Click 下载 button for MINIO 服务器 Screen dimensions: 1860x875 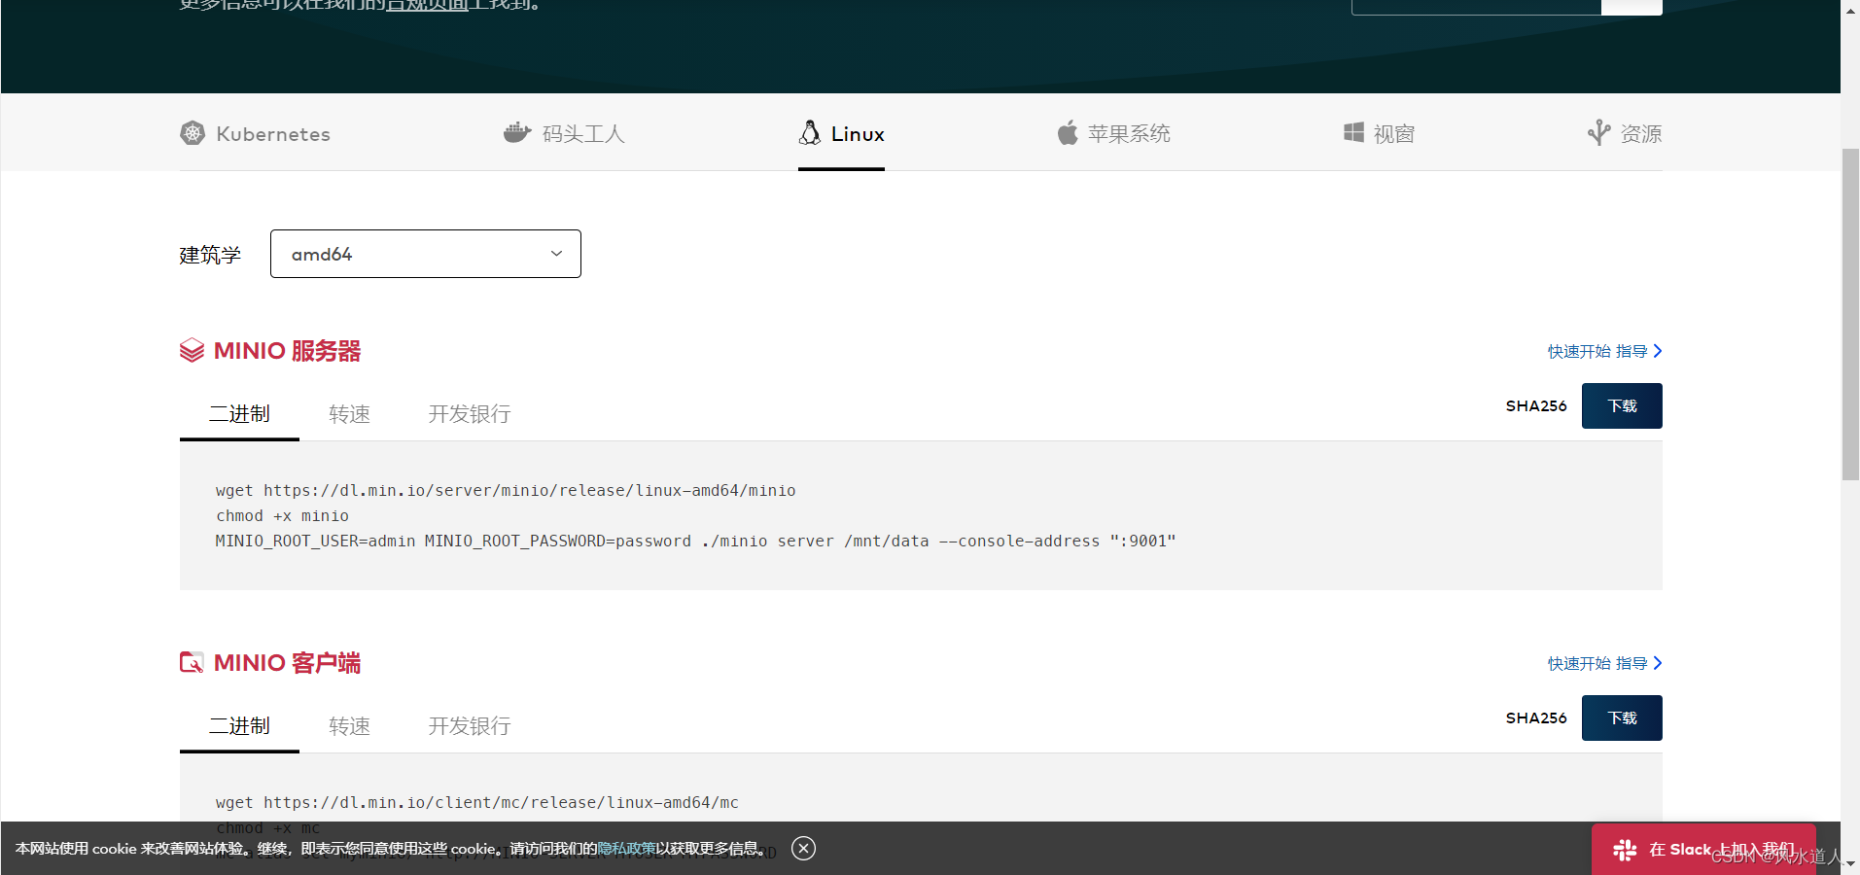click(1622, 405)
